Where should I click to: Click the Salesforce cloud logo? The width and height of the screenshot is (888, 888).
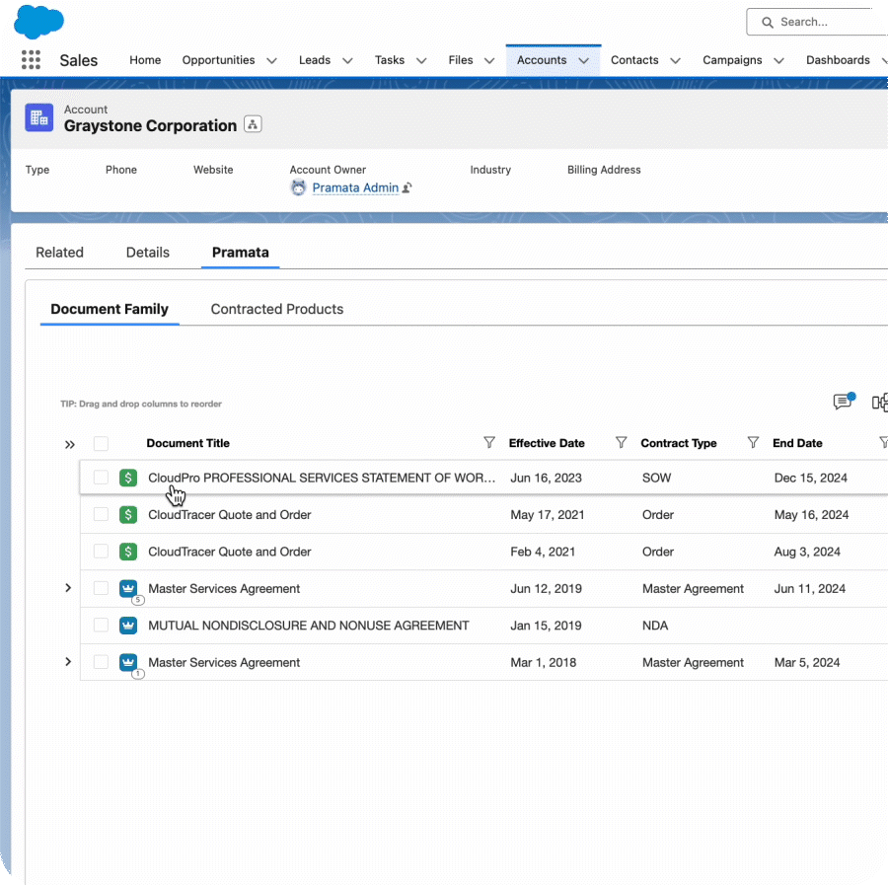(38, 22)
